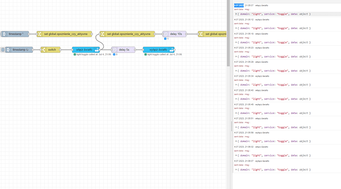Open the 'włącz światło' source link at 21:05:18 debug entry
Viewport: 341px width, 189px height.
pyautogui.click(x=261, y=34)
